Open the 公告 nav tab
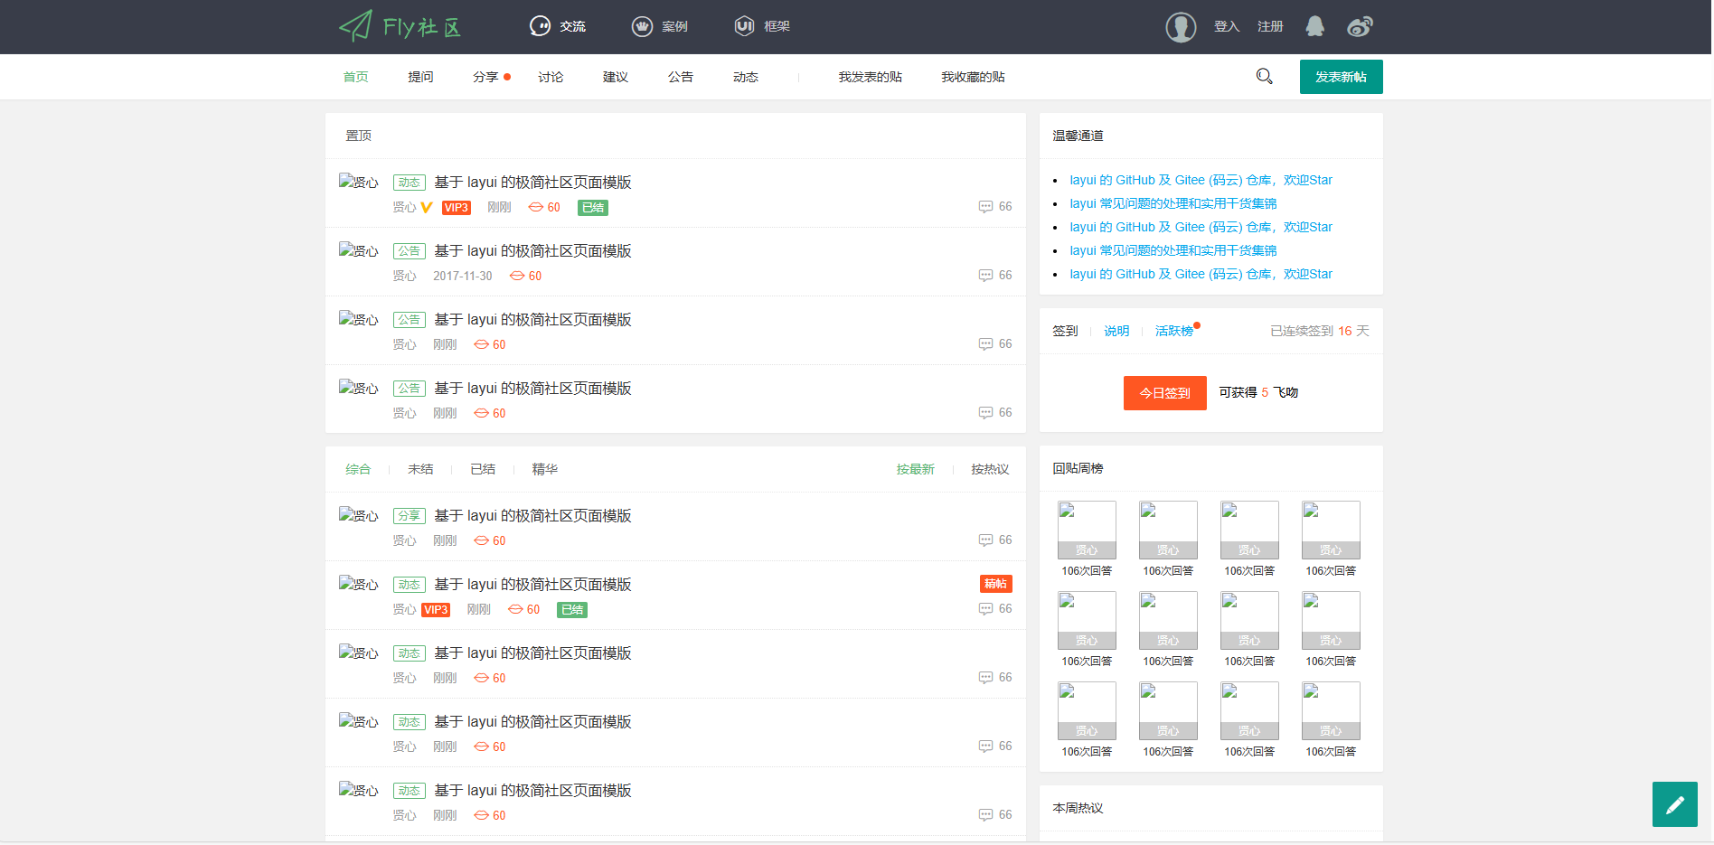Viewport: 1714px width, 845px height. click(681, 77)
